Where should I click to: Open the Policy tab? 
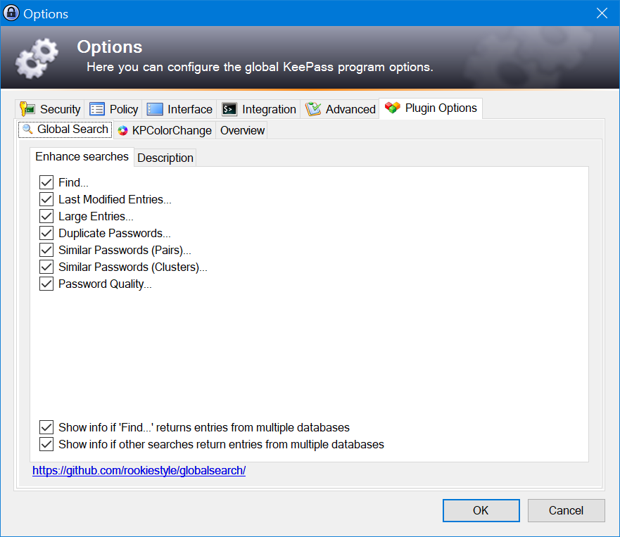point(113,109)
